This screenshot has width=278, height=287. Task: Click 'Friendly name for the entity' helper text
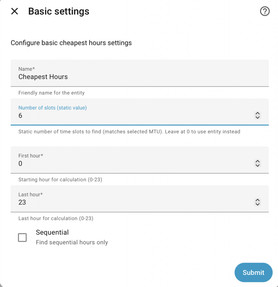point(51,93)
